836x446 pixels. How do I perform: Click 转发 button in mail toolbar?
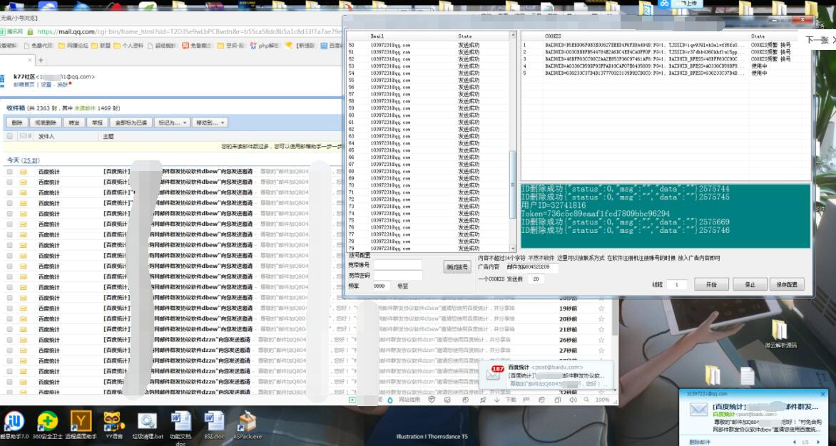tap(74, 123)
